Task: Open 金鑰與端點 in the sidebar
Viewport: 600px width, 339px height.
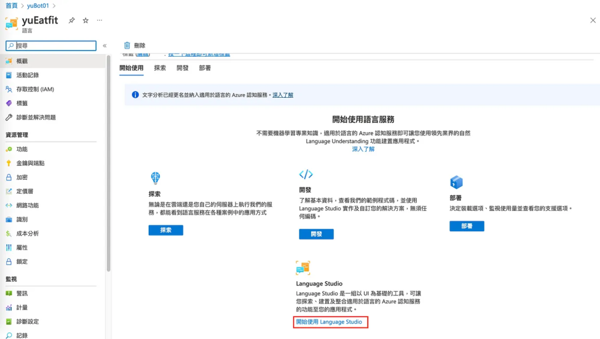Action: [30, 163]
